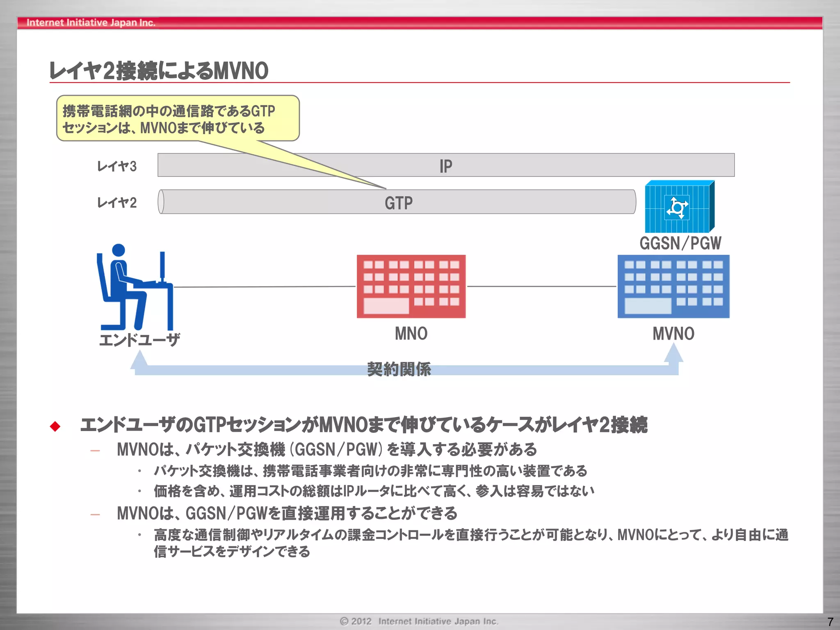The width and height of the screenshot is (840, 630).
Task: Click the main bullet about GTPセッション reaching MVNO
Action: coord(363,425)
